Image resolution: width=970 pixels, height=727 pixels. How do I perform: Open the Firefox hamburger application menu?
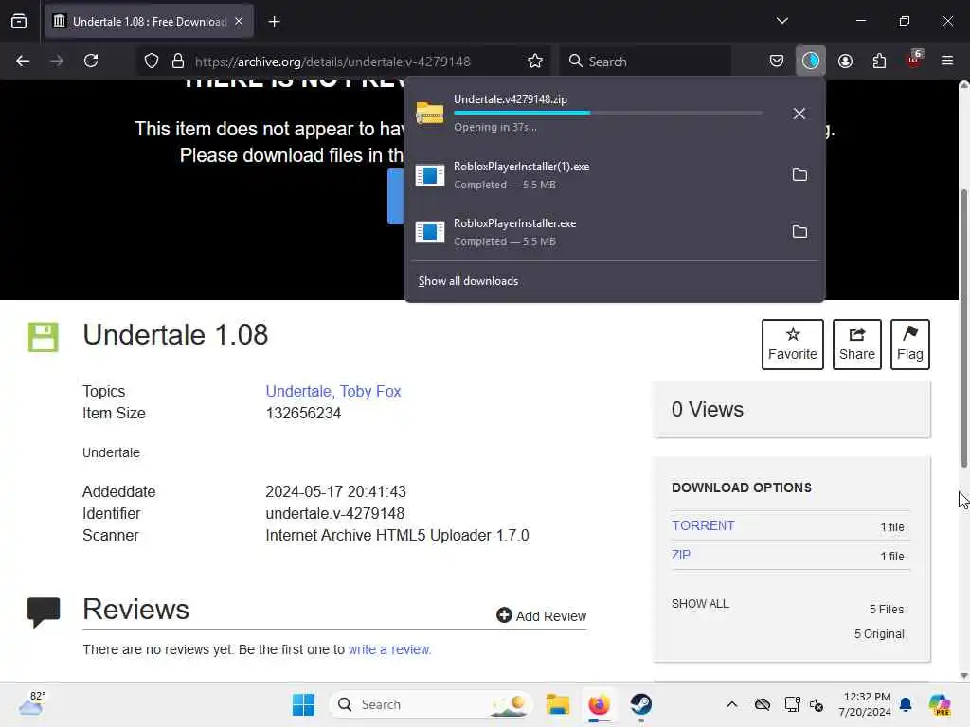(x=947, y=61)
